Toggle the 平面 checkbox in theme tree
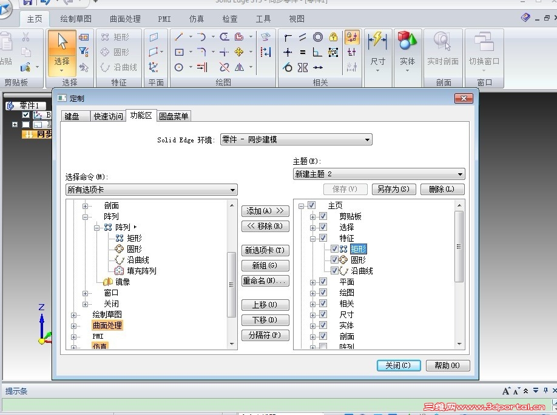Viewport: 557px width, 415px height. [x=323, y=282]
